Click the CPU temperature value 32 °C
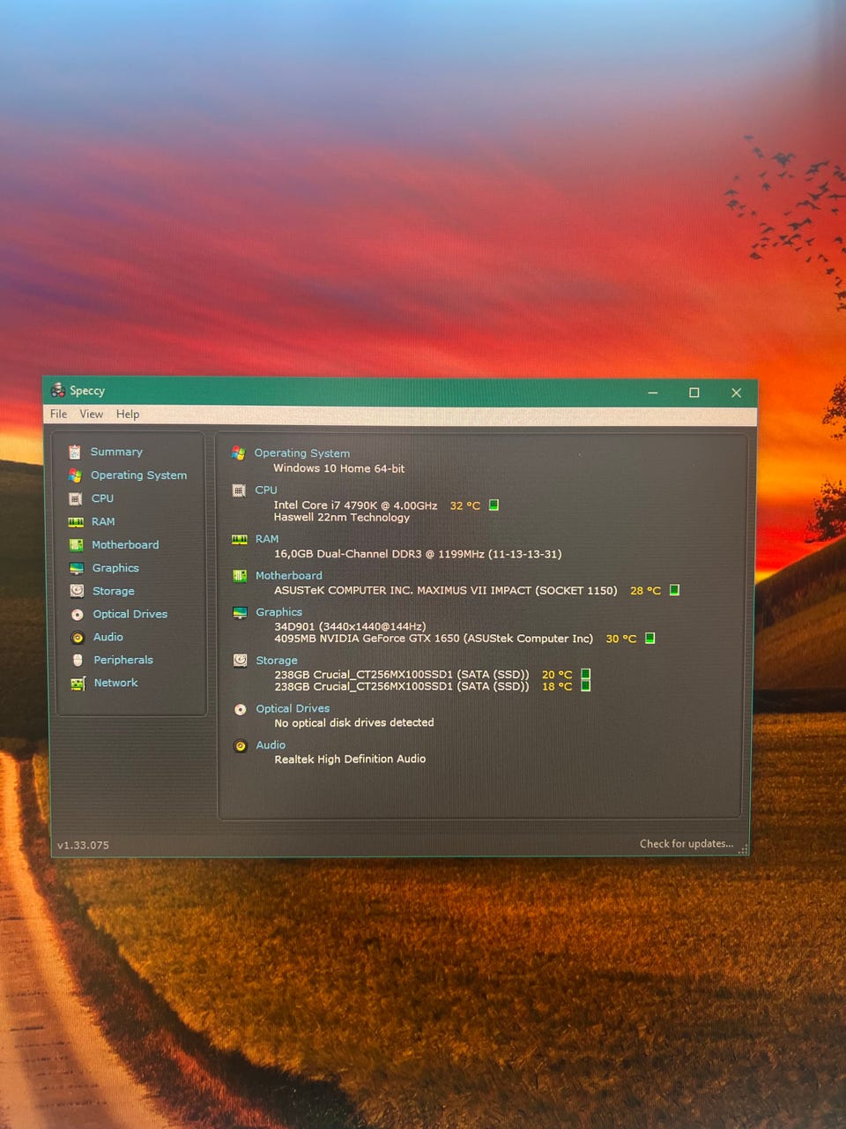Screen dimensions: 846x1129 point(465,505)
